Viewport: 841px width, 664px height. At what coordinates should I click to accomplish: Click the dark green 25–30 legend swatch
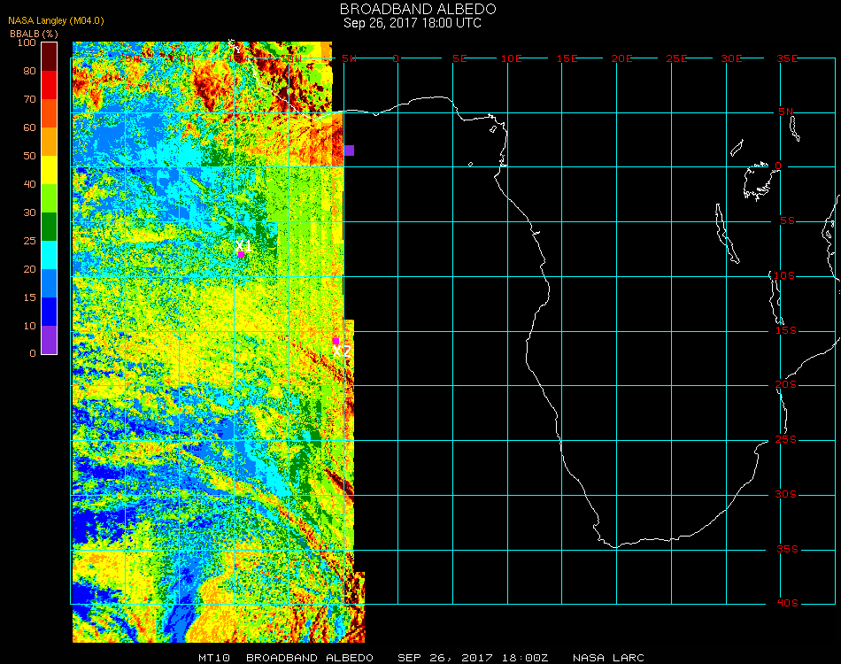(50, 227)
